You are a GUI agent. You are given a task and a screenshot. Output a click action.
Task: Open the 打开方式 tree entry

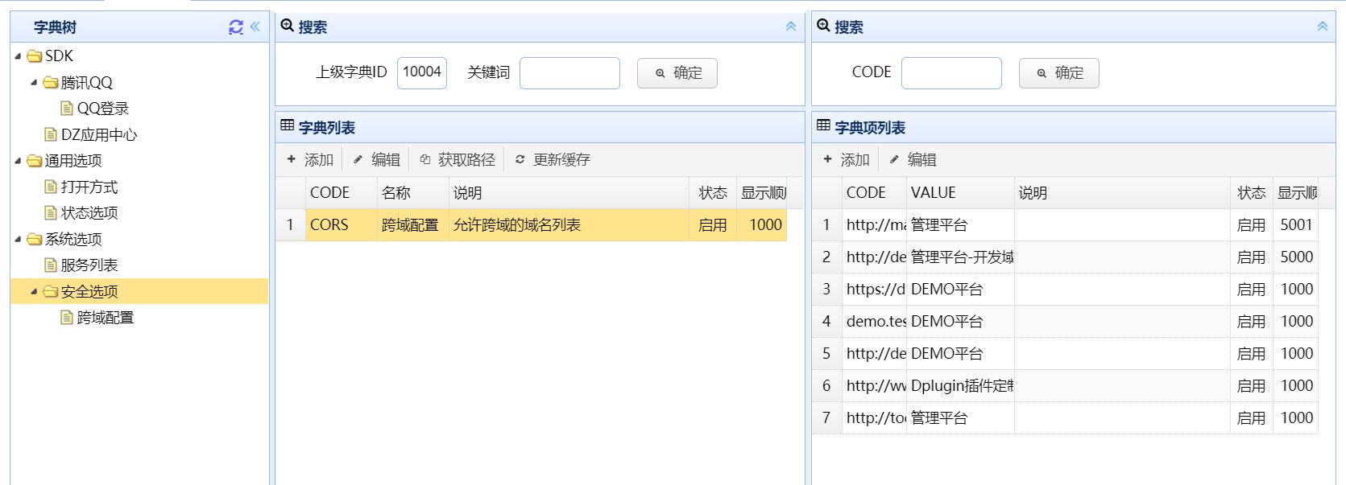89,187
